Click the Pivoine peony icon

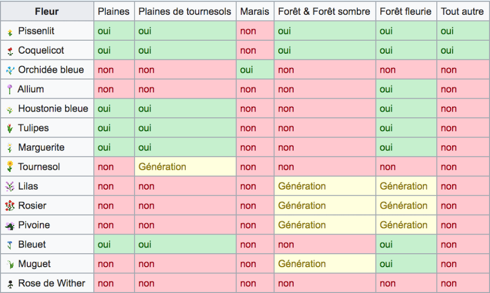pos(10,225)
